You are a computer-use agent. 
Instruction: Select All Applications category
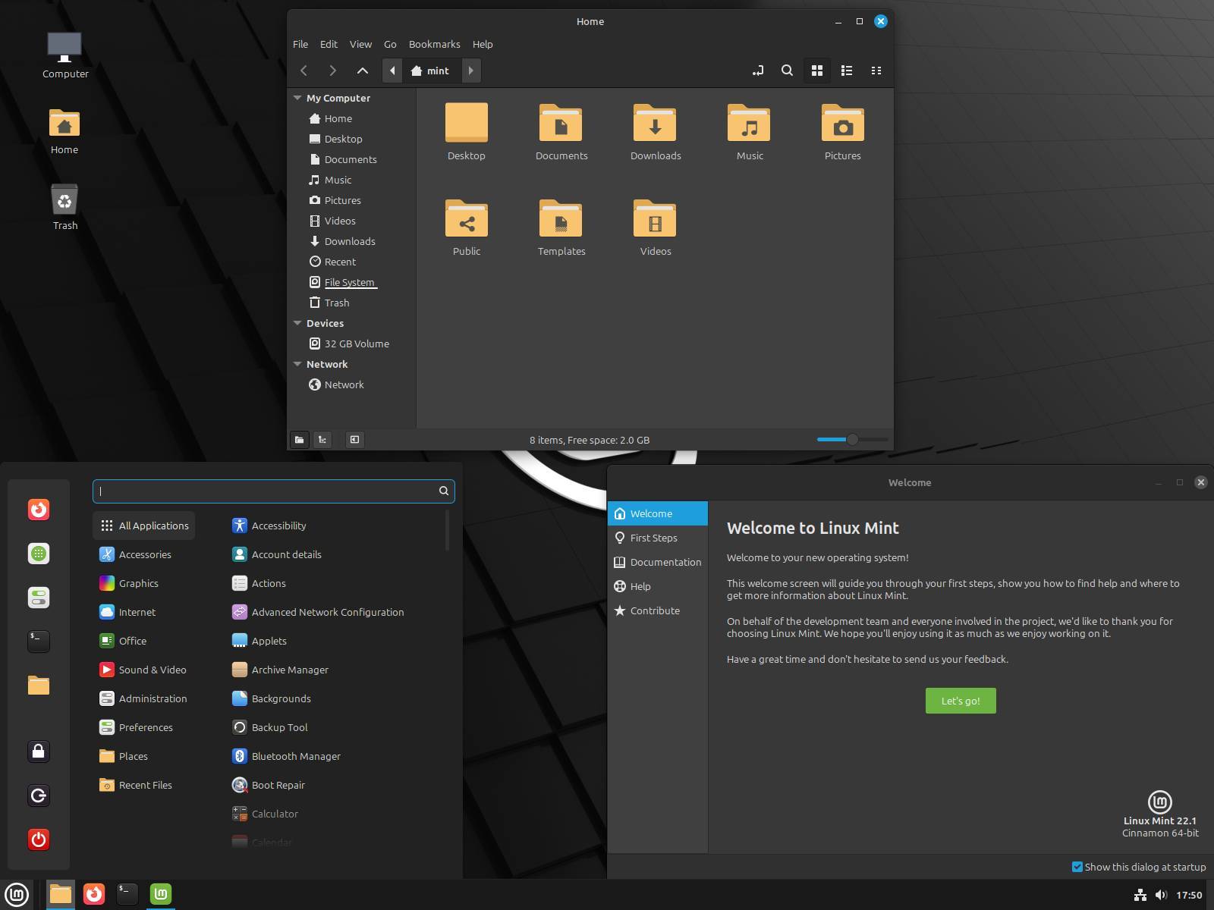(144, 526)
